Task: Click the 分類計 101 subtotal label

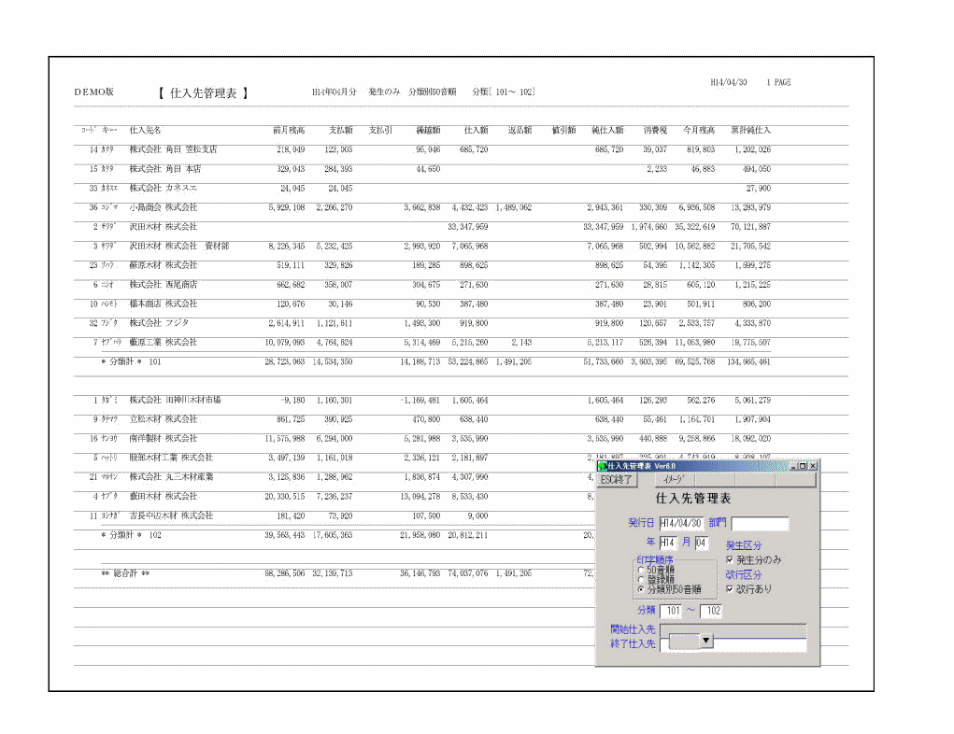Action: [x=131, y=361]
